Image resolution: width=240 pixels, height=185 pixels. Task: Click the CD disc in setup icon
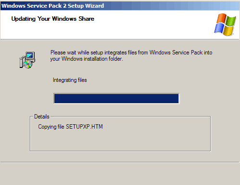27,64
